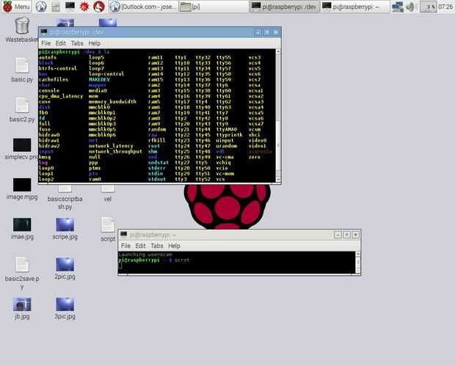Launch the web browser globe icon in panel

coord(41,7)
